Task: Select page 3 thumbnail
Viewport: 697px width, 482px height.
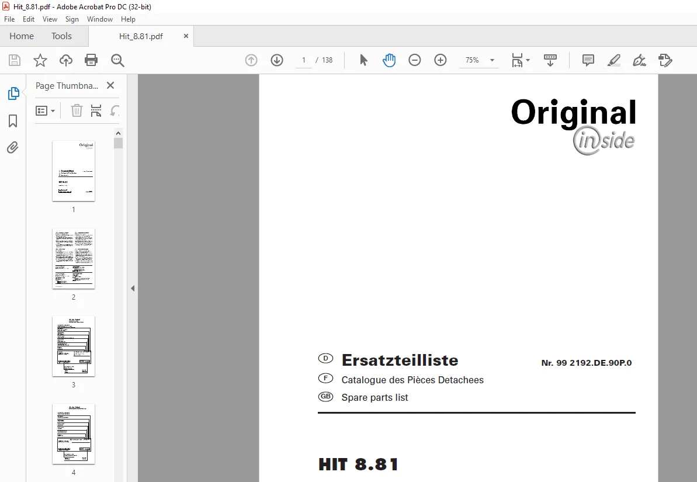Action: tap(74, 346)
